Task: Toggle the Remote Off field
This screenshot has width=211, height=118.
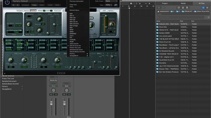Action: (x=43, y=24)
